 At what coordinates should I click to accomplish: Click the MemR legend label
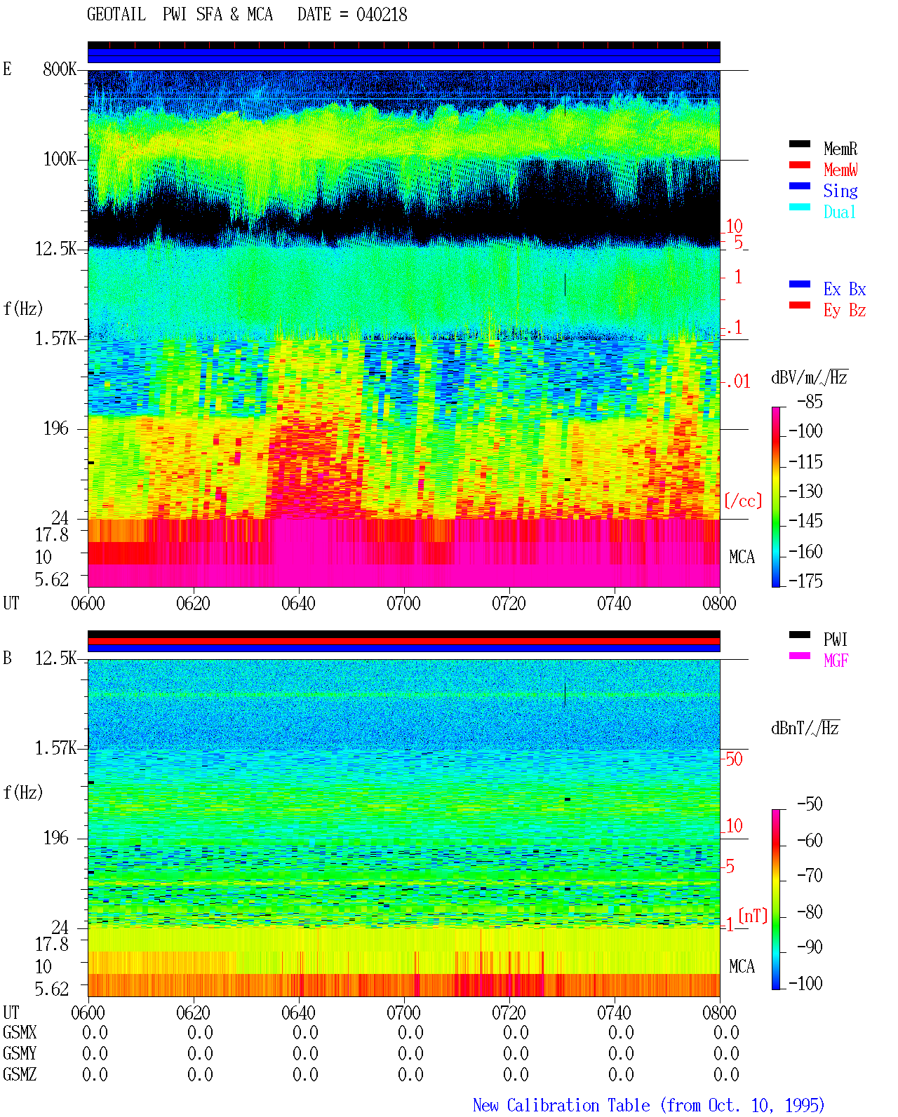(840, 149)
